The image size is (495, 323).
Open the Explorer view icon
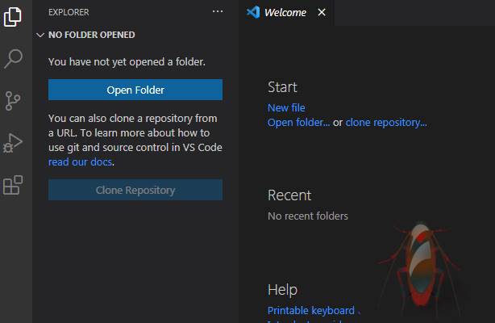pos(13,17)
